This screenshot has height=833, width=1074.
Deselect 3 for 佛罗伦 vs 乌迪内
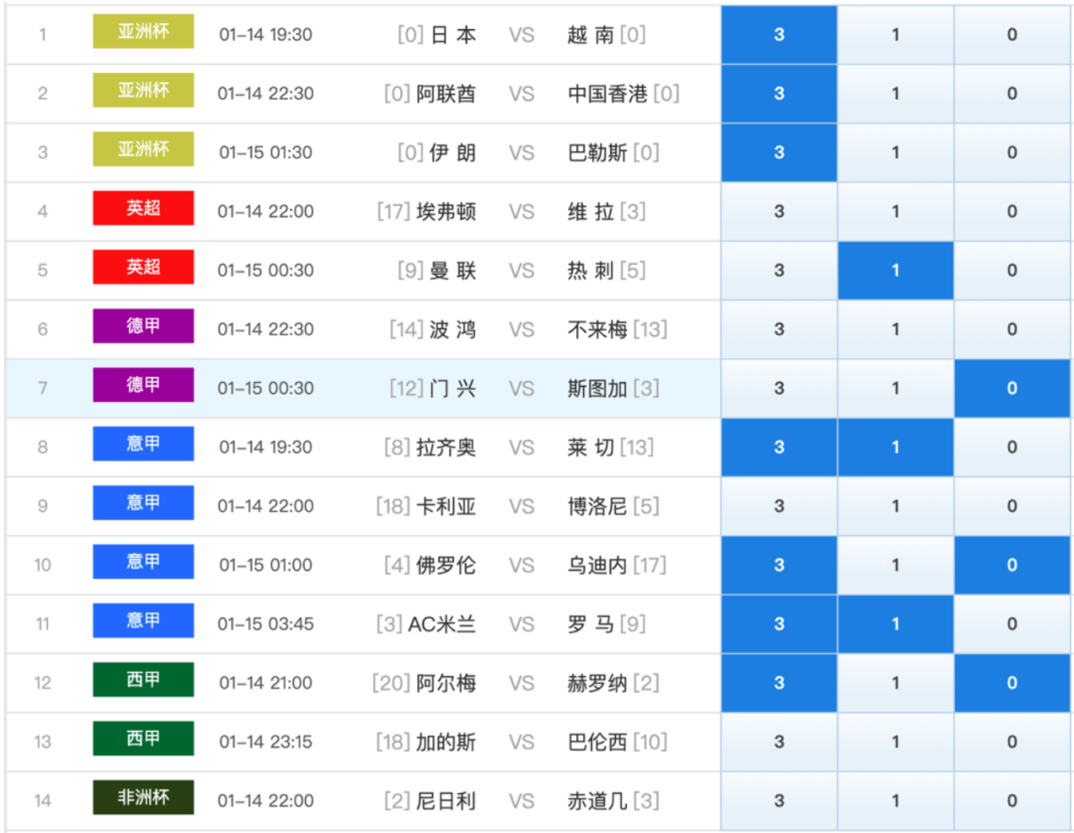(779, 565)
